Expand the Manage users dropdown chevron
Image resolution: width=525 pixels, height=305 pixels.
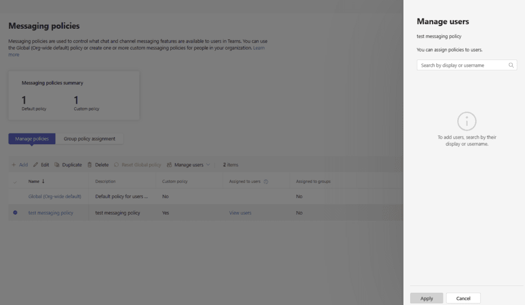pos(208,165)
